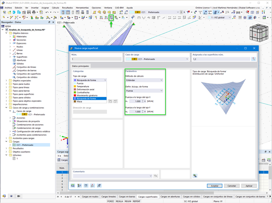Open the Método de cálculo Estándar dropdown
272x203 pixels.
click(x=144, y=80)
